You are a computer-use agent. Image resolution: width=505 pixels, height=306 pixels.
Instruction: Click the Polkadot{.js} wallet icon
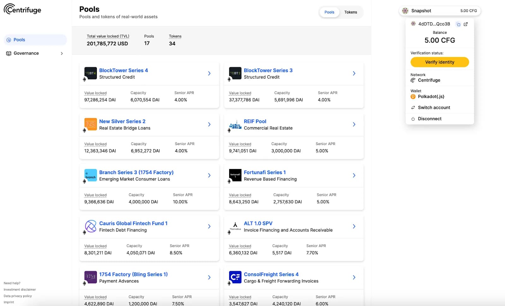coord(413,97)
